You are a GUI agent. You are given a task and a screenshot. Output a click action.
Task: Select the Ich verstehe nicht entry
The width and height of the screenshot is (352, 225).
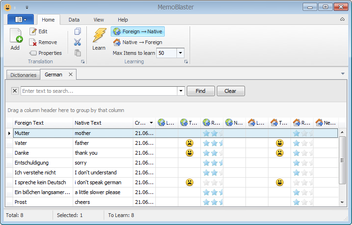click(35, 172)
